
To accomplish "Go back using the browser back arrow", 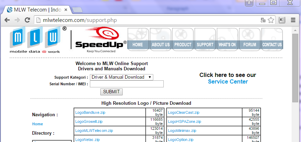I will [7, 20].
